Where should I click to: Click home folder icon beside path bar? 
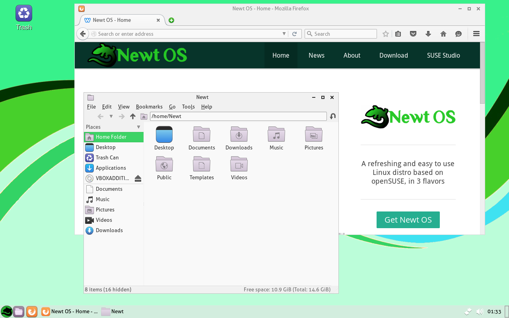[x=144, y=116]
